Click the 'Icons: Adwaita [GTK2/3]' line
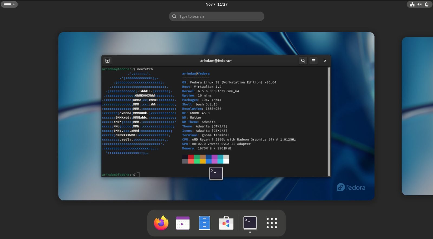The image size is (433, 239). coord(205,131)
